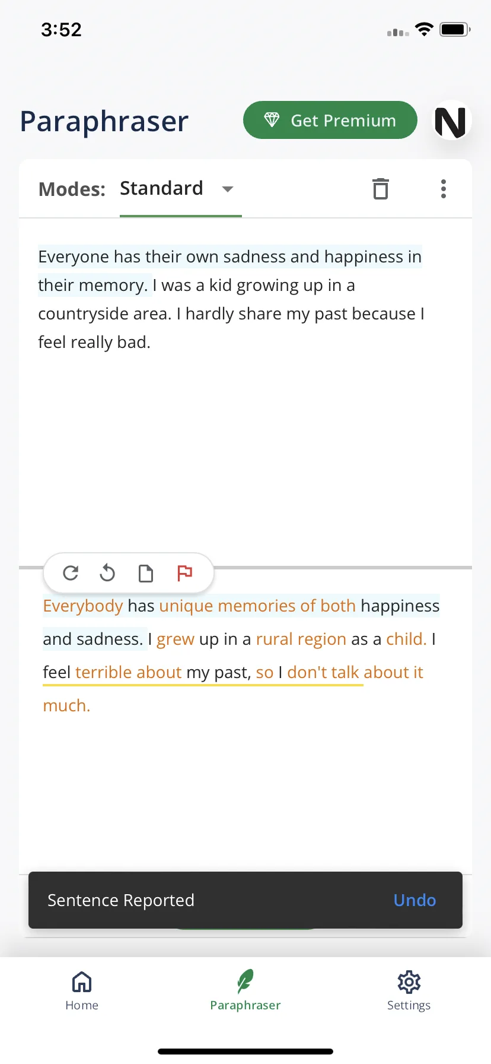Select the Standard mode dropdown
The height and width of the screenshot is (1064, 491).
point(180,189)
